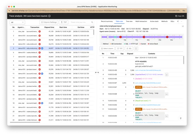Click horizontal scrollbar under trace list
The image size is (194, 135).
[x=25, y=122]
